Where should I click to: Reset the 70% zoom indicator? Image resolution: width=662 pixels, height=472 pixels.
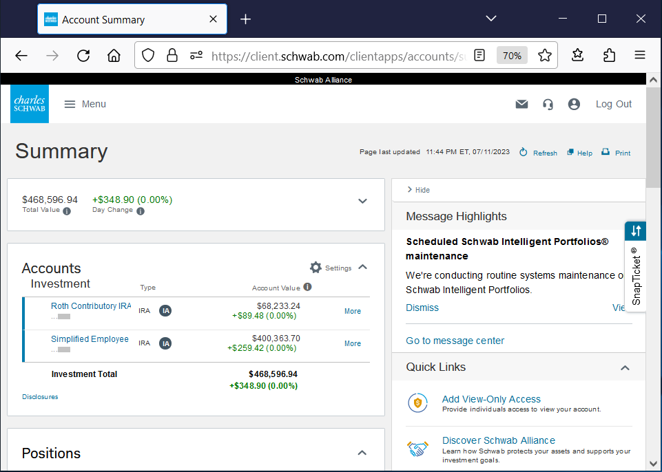[512, 55]
